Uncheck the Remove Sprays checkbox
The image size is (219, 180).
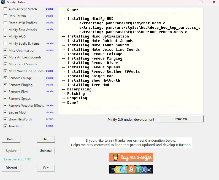[5, 98]
